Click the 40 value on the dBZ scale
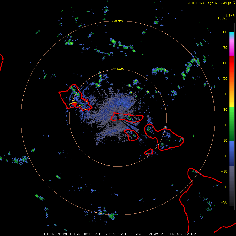 click(225, 94)
